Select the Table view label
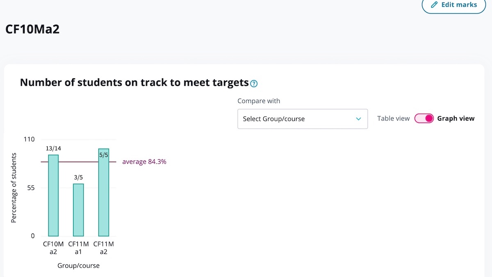492x277 pixels. point(393,118)
